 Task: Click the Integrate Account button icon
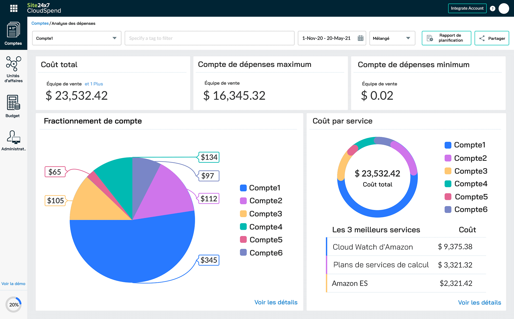[x=467, y=8]
